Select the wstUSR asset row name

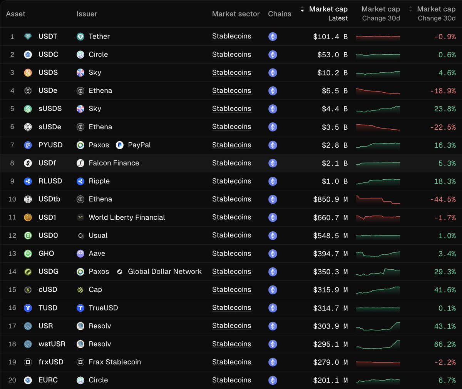pyautogui.click(x=52, y=344)
